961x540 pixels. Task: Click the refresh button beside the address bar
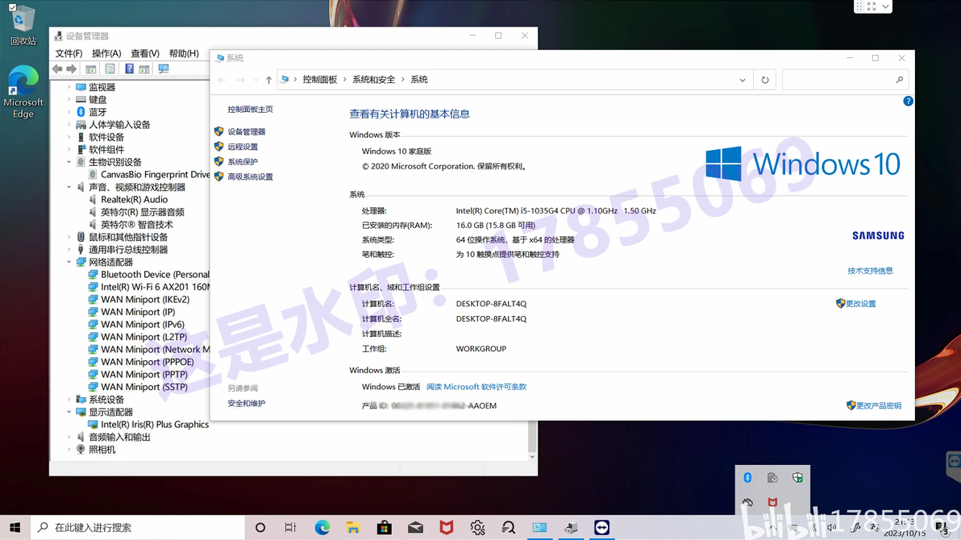765,80
